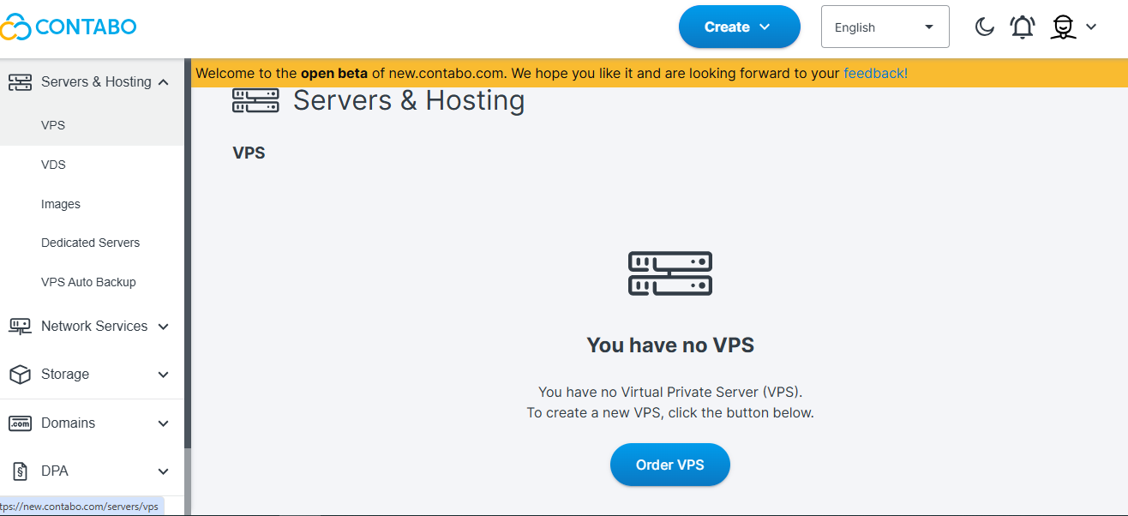Viewport: 1128px width, 516px height.
Task: Click the sidebar vertical scrollbar
Action: (x=188, y=257)
